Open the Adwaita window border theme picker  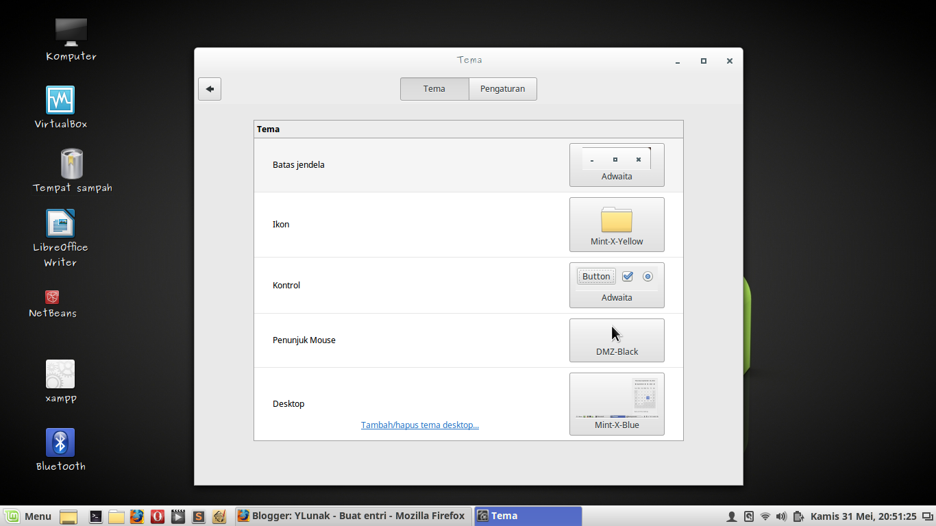click(x=616, y=164)
